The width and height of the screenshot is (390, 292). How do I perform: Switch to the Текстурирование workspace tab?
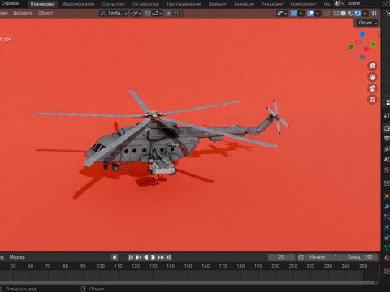[x=184, y=4]
